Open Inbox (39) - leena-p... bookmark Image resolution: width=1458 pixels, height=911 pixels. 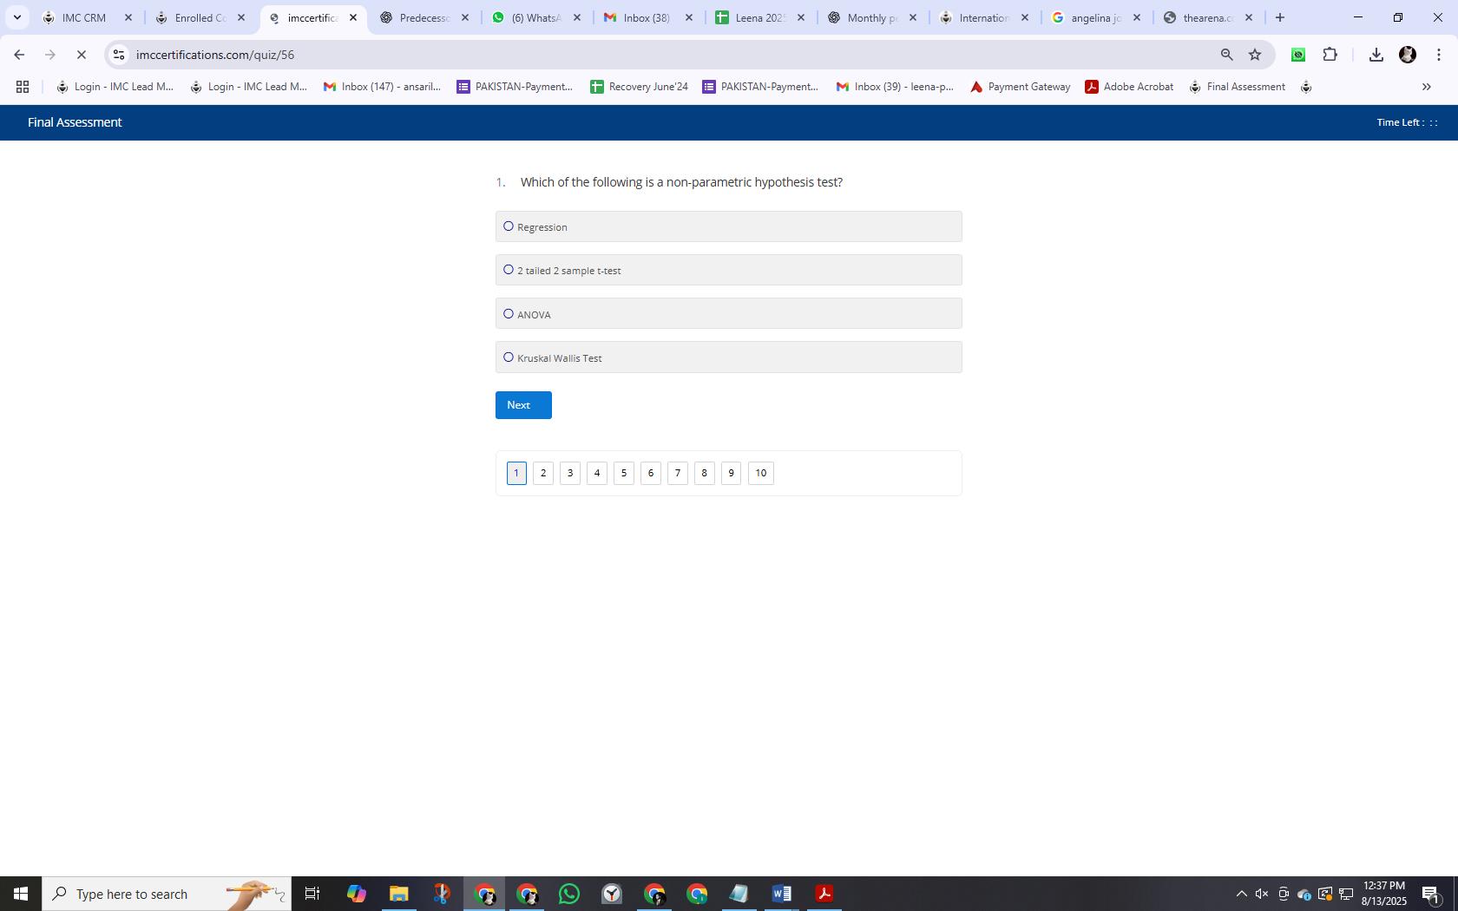(895, 87)
